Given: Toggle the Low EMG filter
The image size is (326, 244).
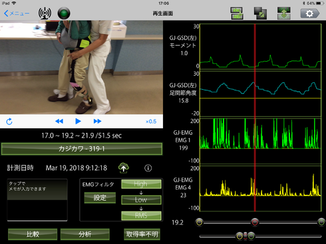Looking at the screenshot, I should tap(141, 200).
